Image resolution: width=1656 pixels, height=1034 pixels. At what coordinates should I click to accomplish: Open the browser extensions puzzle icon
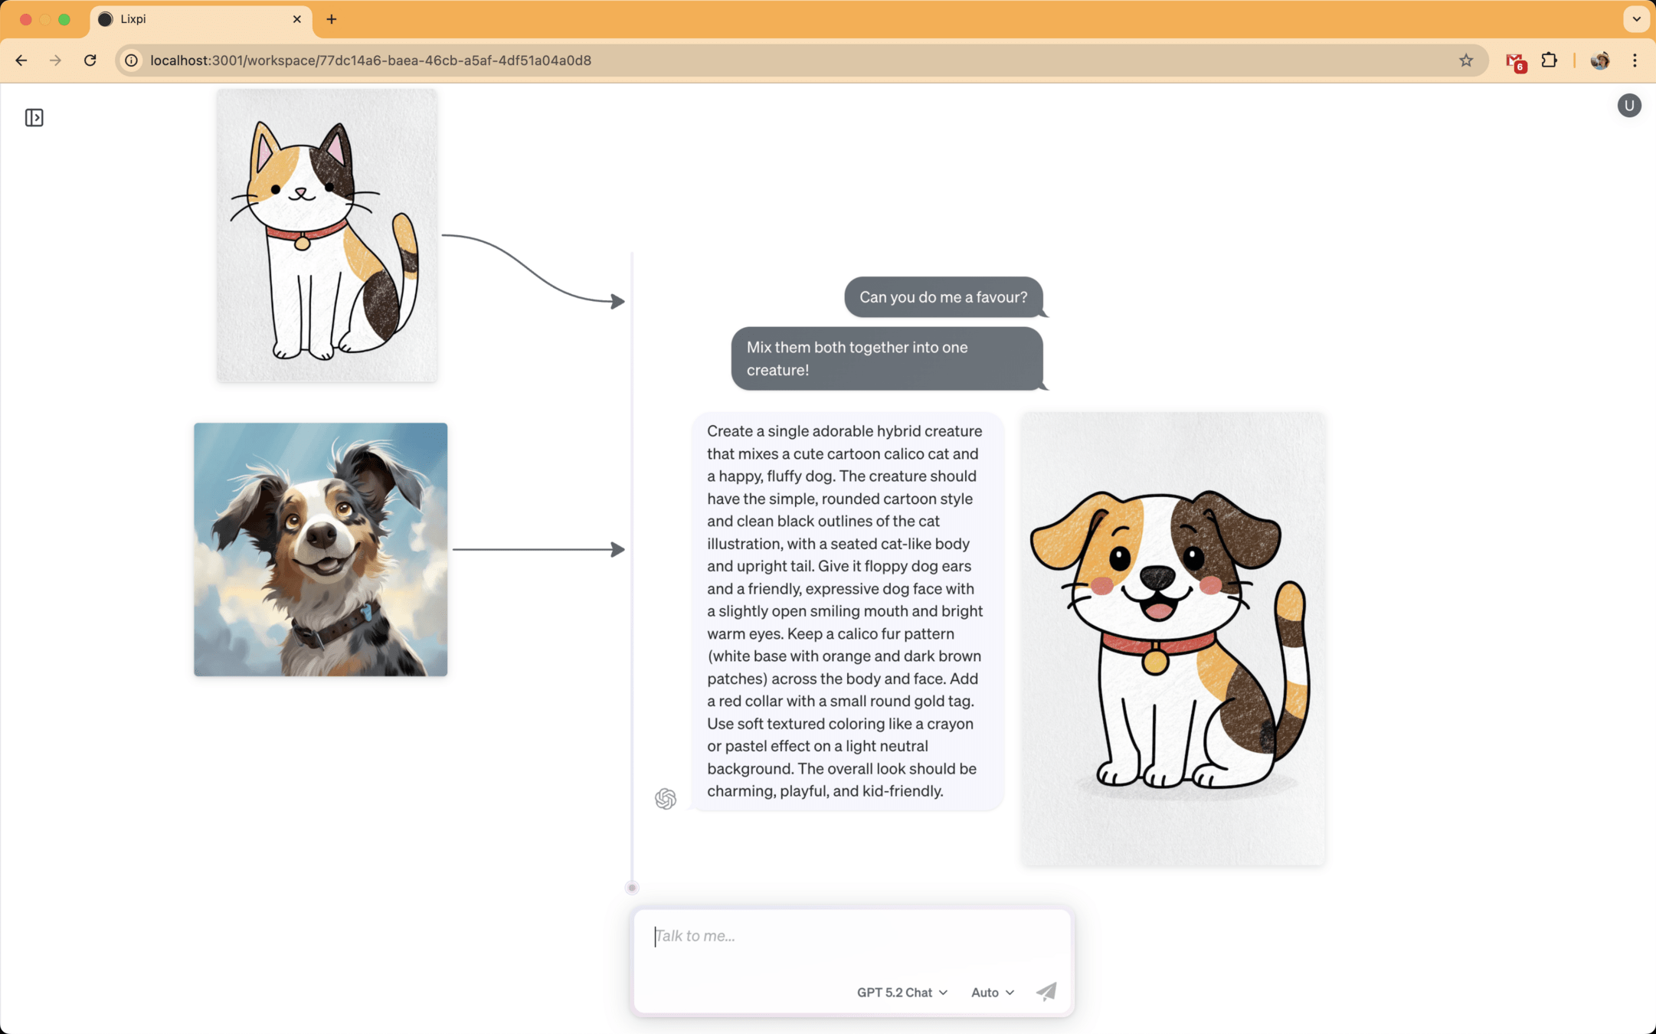coord(1549,61)
